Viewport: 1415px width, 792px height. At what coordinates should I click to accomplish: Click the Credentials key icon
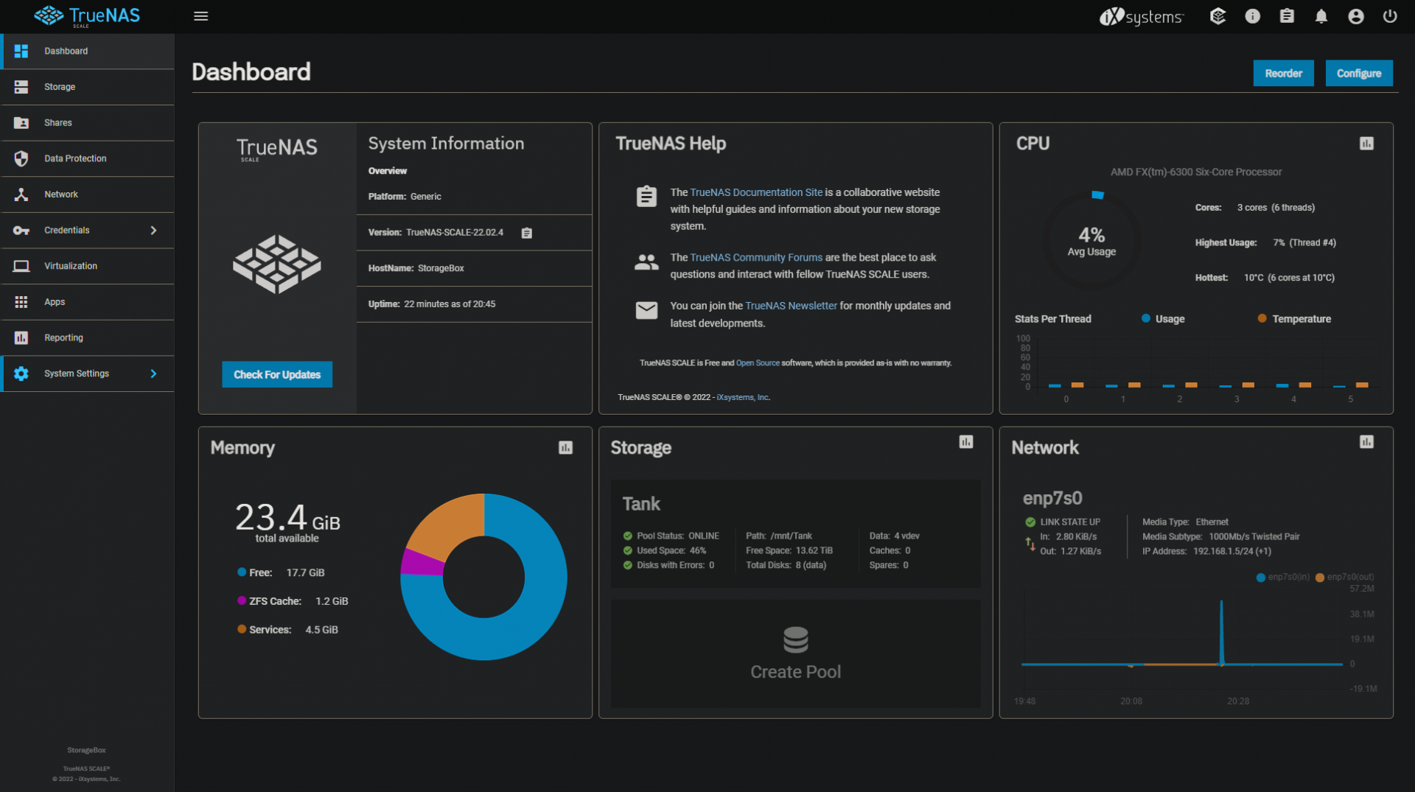pyautogui.click(x=21, y=231)
